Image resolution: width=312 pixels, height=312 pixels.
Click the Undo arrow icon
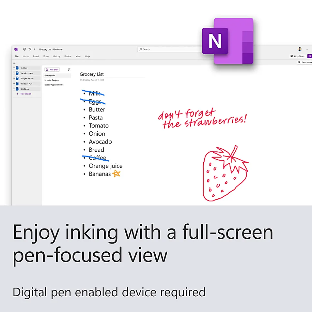click(x=30, y=49)
